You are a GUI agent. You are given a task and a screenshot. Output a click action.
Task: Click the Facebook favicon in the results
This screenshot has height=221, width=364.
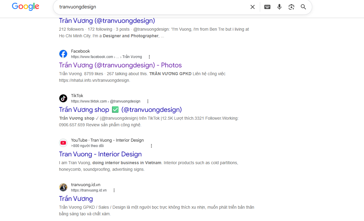click(x=63, y=54)
